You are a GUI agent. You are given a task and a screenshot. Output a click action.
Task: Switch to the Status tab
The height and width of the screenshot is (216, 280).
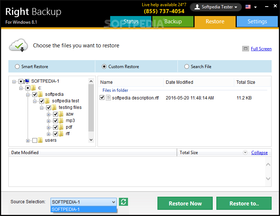(x=131, y=21)
